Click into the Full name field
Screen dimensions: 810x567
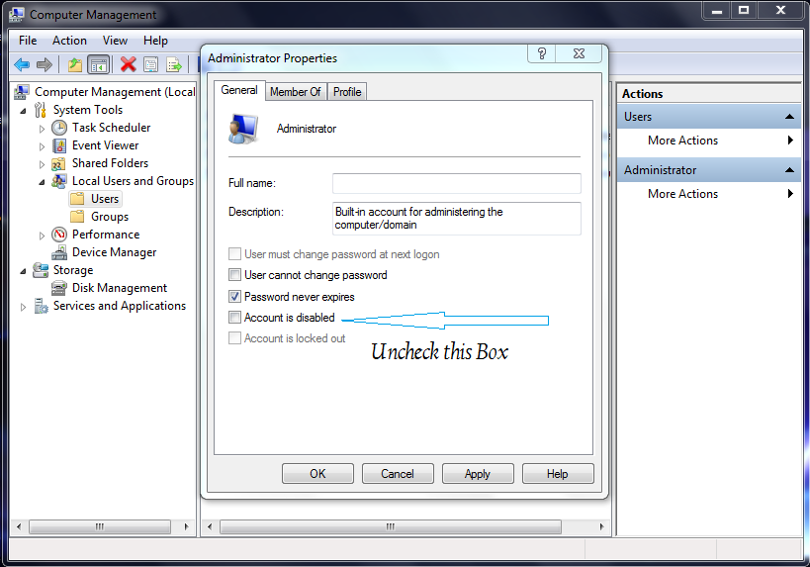[457, 183]
